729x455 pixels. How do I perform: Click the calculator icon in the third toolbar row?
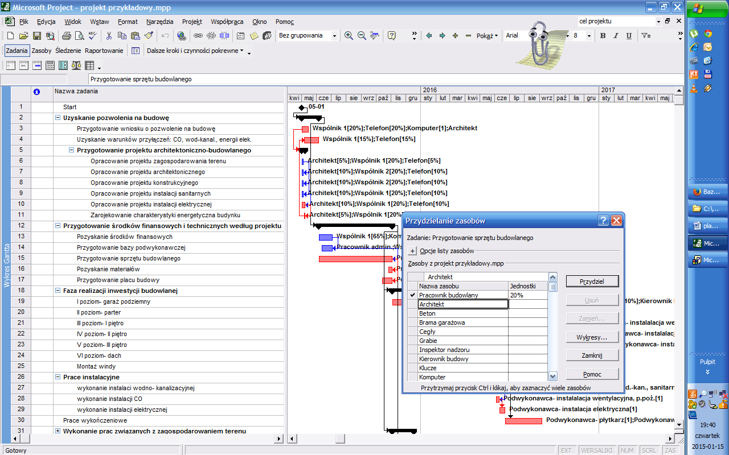(50, 66)
